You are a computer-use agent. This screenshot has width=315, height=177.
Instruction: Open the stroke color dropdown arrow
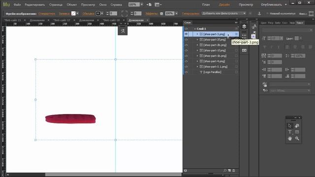pyautogui.click(x=102, y=13)
